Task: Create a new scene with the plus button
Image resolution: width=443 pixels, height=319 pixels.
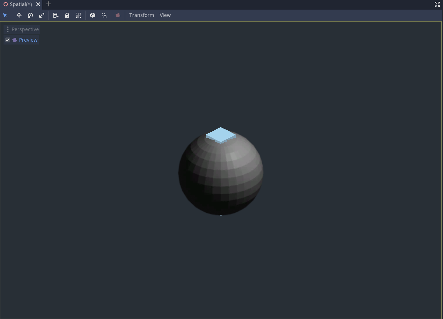Action: click(x=48, y=4)
